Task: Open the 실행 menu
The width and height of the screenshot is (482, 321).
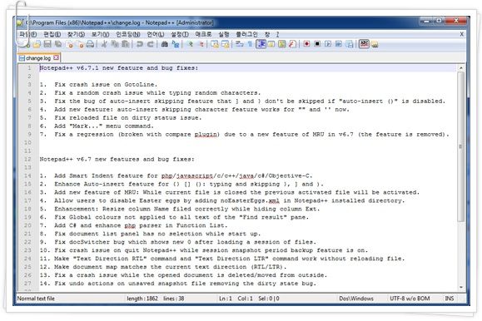Action: [x=223, y=34]
